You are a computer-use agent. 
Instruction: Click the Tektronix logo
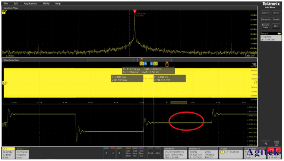(271, 4)
